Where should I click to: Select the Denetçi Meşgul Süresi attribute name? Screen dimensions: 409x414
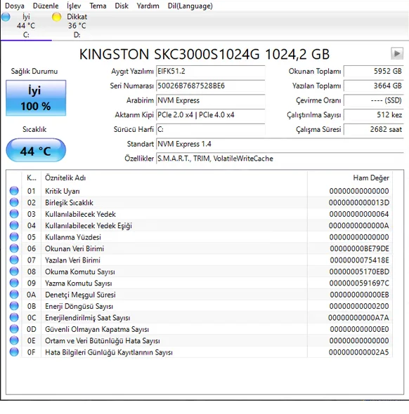coord(80,295)
